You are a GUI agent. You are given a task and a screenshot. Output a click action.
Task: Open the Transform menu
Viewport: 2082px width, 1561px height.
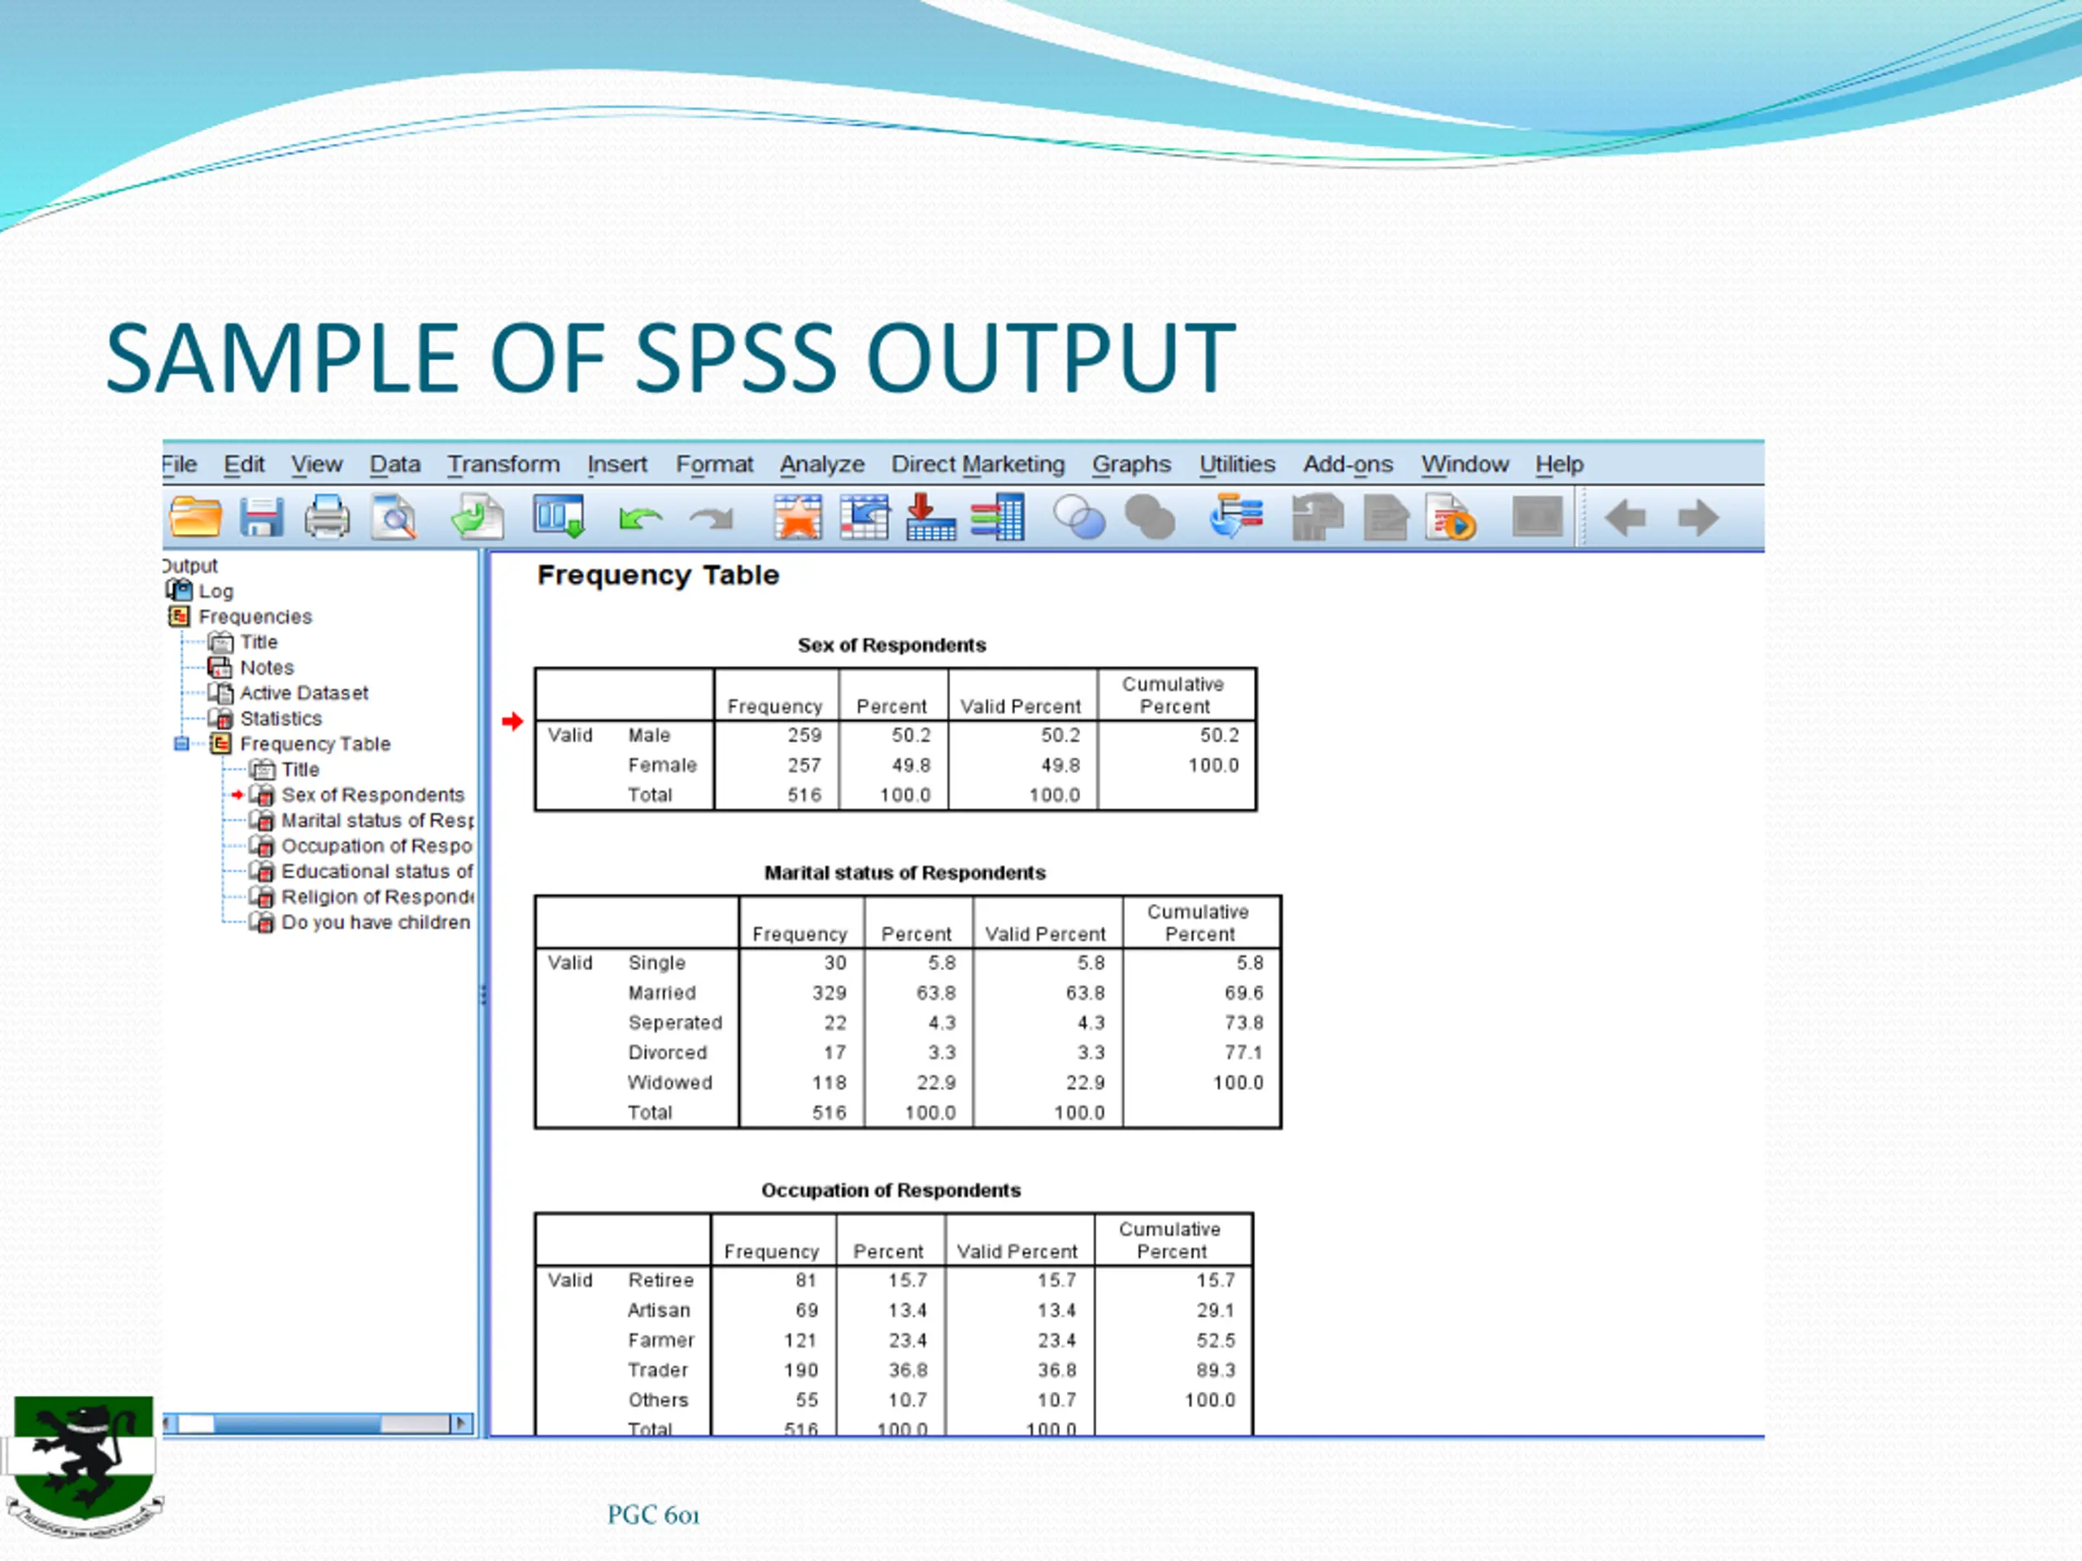coord(503,465)
